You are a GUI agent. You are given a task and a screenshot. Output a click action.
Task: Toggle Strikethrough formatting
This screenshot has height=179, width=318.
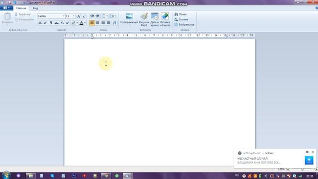coord(57,23)
